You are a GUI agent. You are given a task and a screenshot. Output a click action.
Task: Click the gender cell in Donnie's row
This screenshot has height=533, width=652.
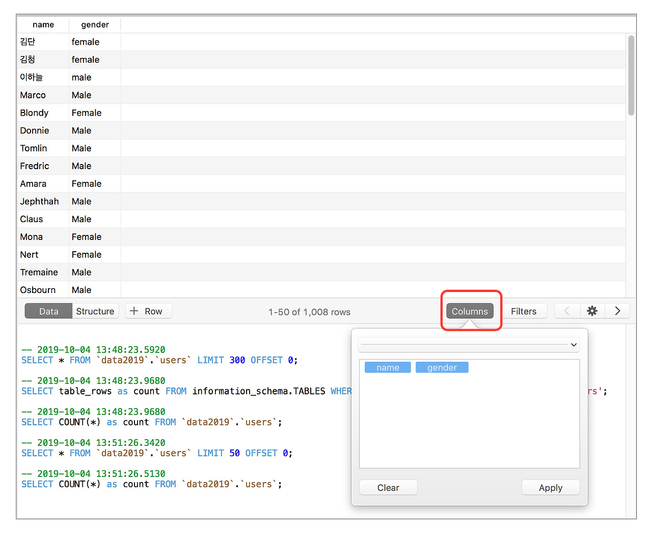pyautogui.click(x=95, y=130)
